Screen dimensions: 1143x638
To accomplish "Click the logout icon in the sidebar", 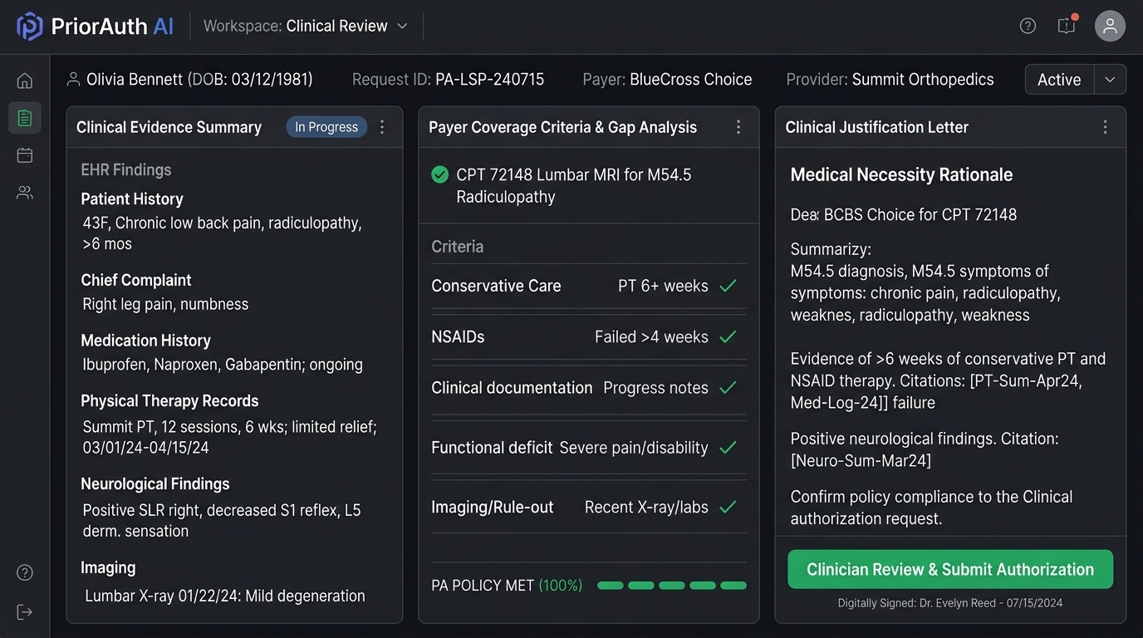I will click(25, 612).
